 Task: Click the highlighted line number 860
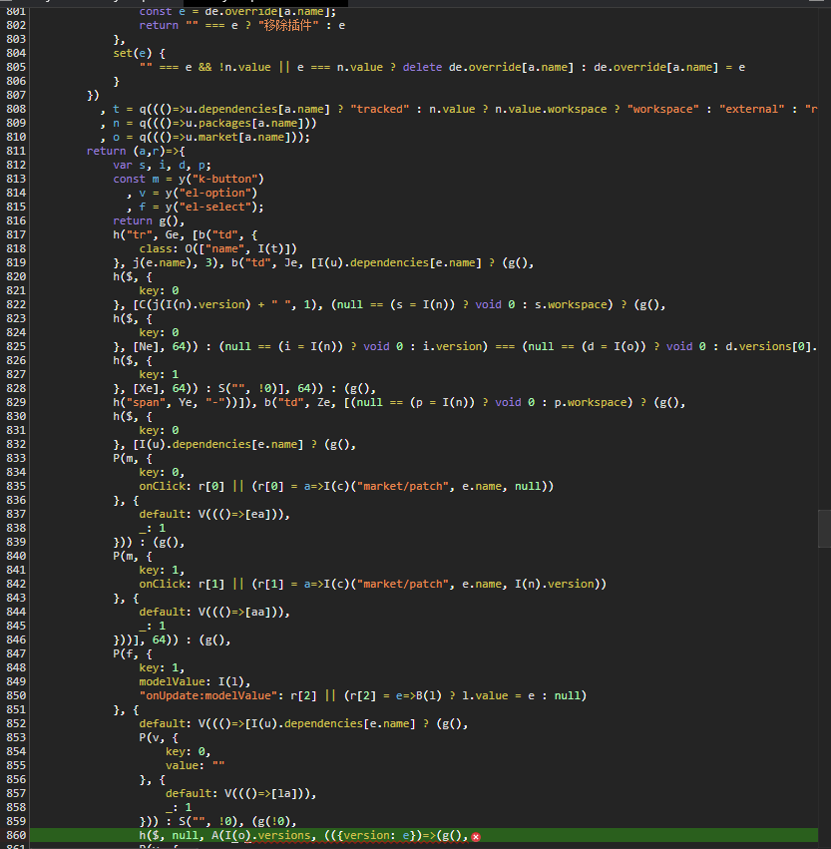(x=16, y=835)
